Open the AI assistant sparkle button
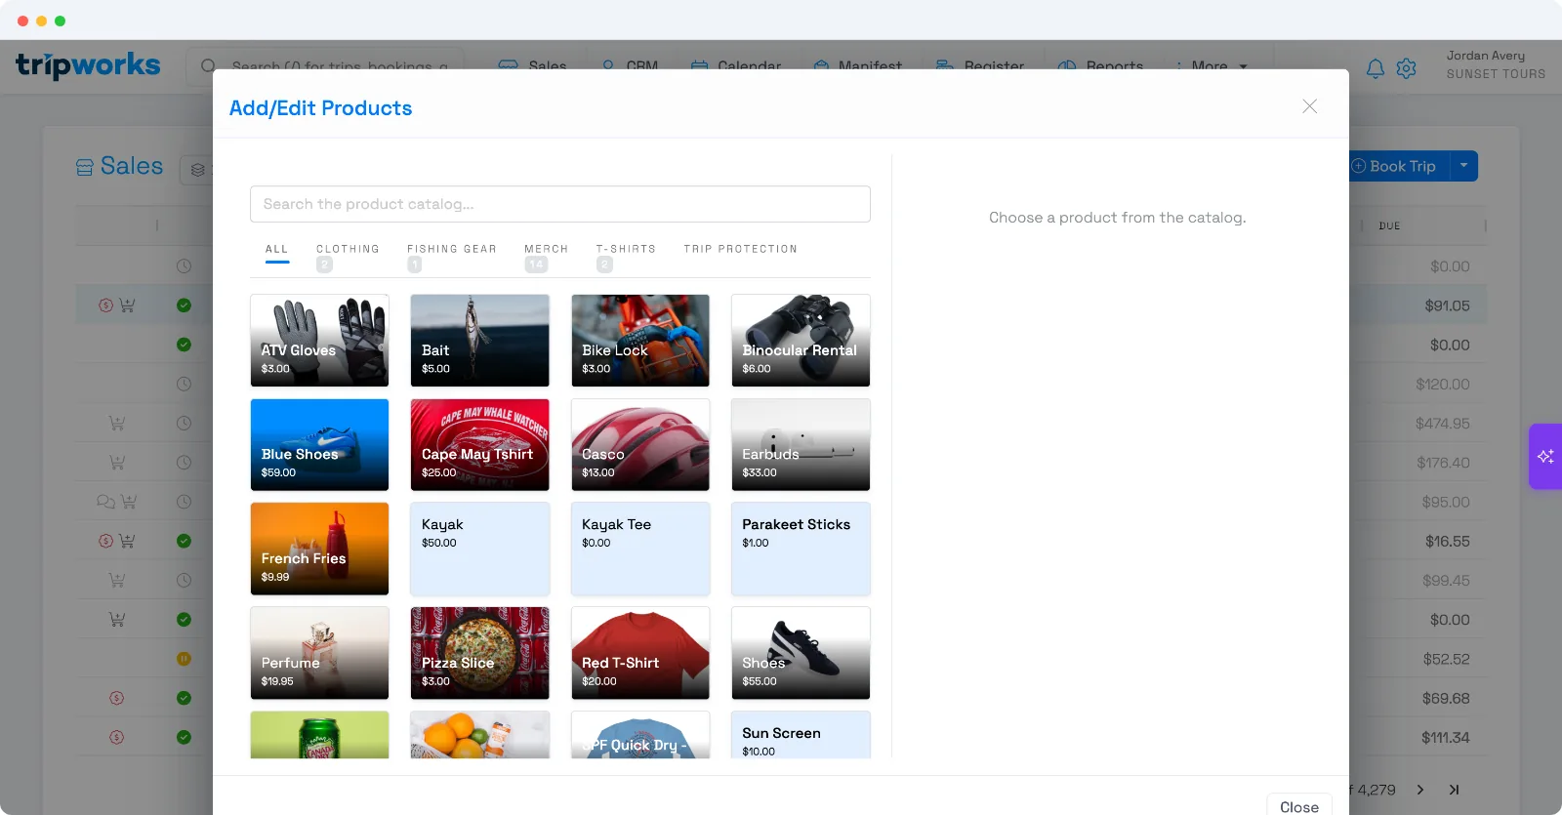The width and height of the screenshot is (1562, 815). click(1545, 456)
